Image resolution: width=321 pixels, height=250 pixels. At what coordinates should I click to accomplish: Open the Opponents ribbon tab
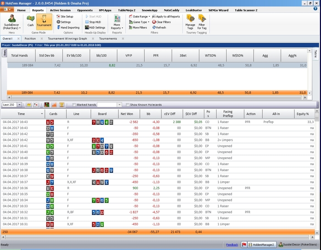pos(85,10)
